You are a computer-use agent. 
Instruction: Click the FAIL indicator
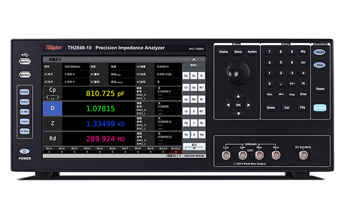click(320, 65)
